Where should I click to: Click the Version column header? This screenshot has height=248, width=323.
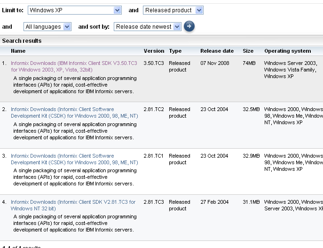(x=154, y=51)
